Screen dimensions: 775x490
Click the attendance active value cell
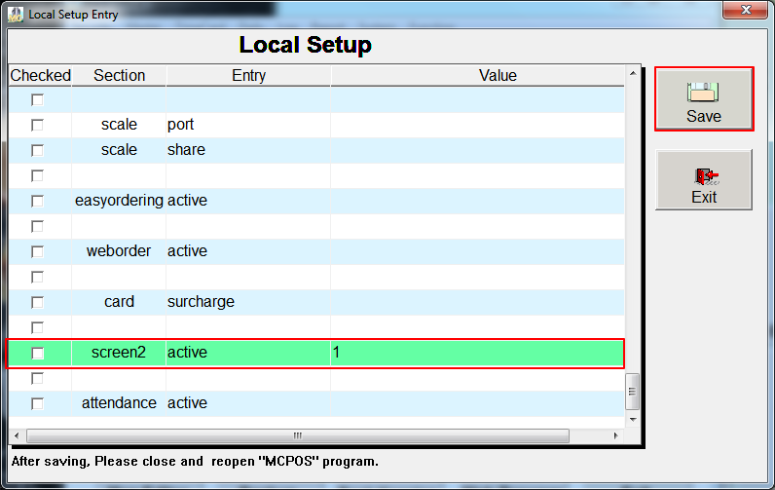pos(477,403)
